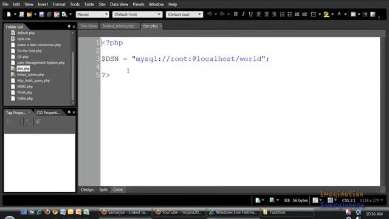Close the dsn.php tab

coord(160,26)
